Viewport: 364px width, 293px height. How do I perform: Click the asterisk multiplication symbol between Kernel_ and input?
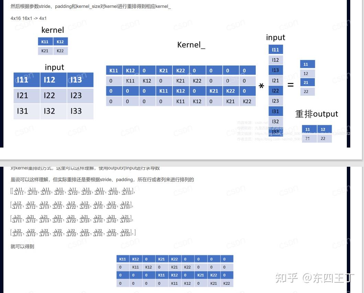click(261, 85)
